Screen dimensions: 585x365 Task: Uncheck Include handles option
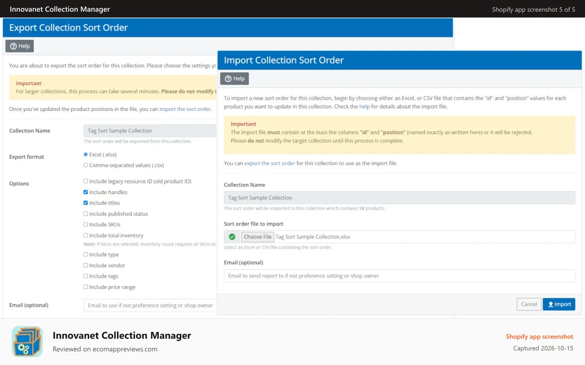(86, 192)
